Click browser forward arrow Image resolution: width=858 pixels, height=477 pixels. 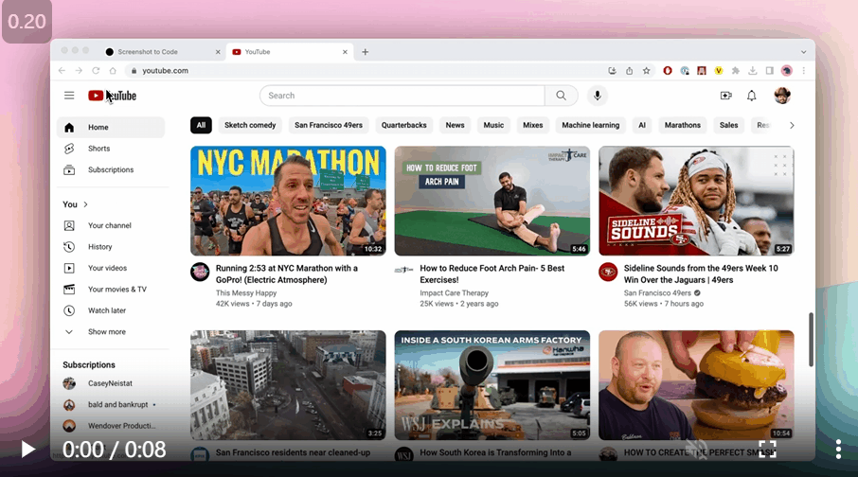[x=79, y=71]
